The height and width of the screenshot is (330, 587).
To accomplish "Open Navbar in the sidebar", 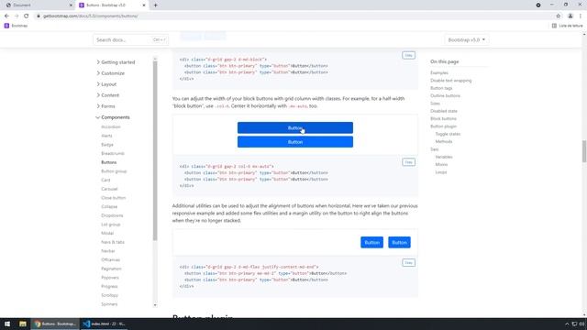I will [108, 251].
